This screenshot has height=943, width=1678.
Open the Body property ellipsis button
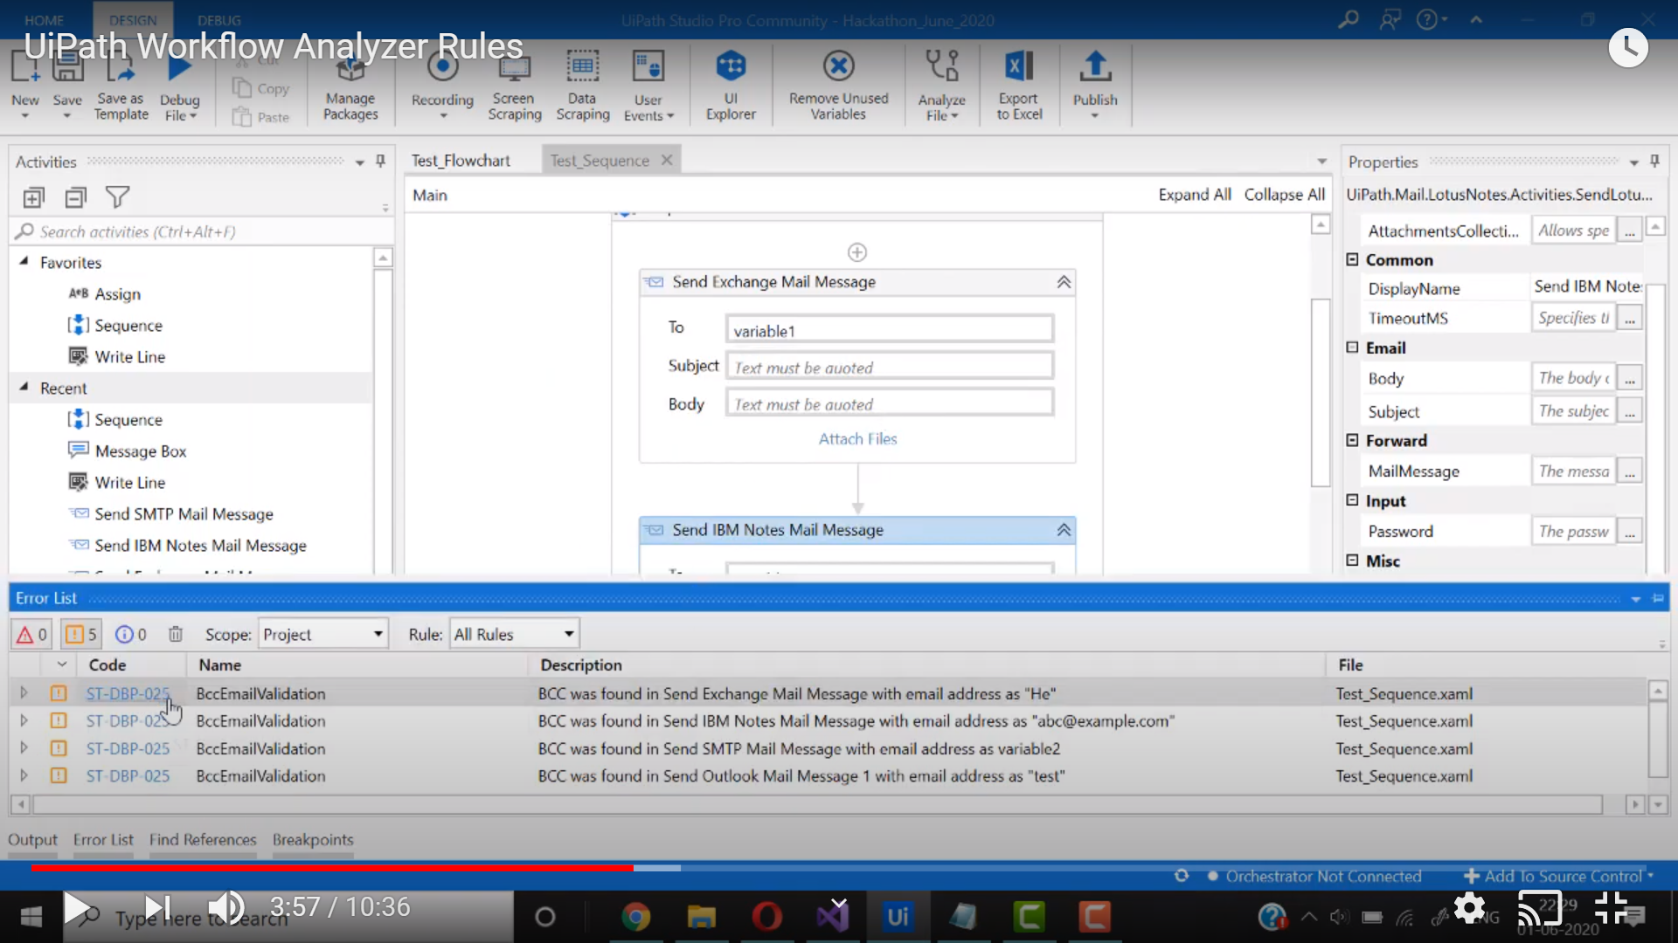(x=1630, y=379)
